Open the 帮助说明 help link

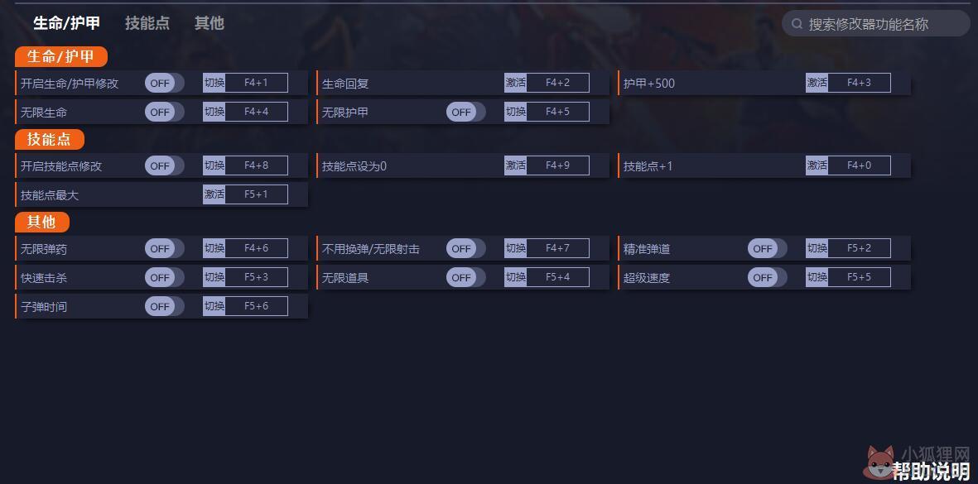tap(932, 471)
